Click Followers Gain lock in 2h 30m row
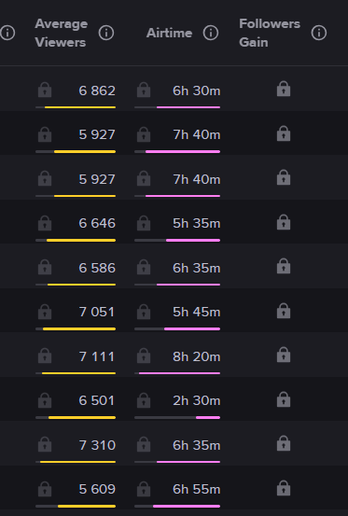This screenshot has width=348, height=516. tap(284, 400)
